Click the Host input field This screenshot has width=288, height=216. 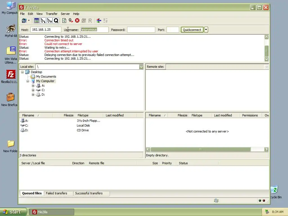46,30
